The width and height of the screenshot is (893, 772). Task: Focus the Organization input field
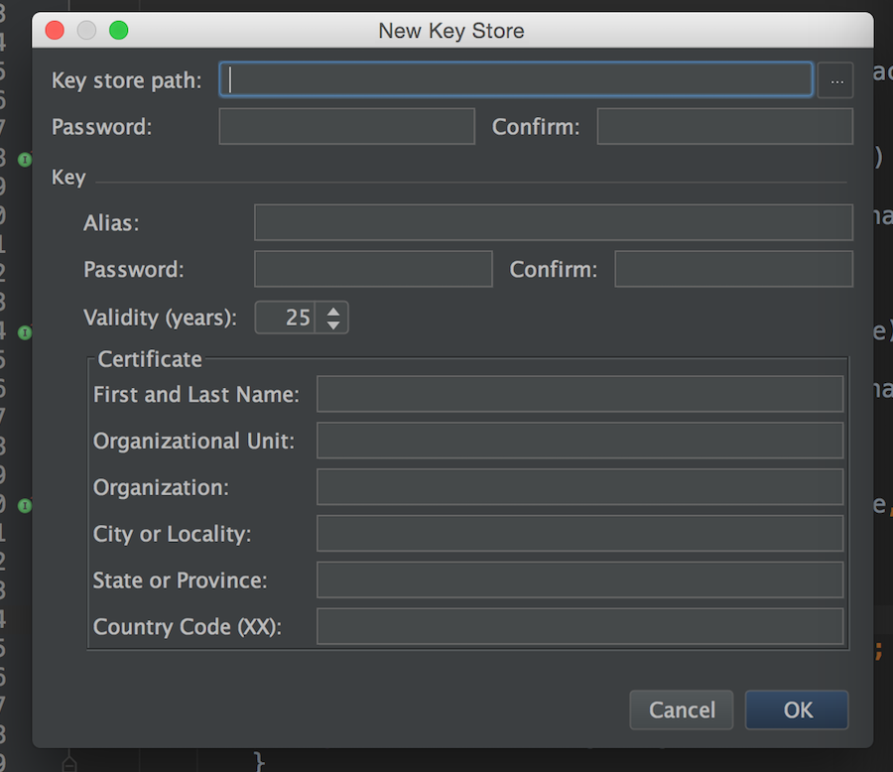tap(579, 487)
